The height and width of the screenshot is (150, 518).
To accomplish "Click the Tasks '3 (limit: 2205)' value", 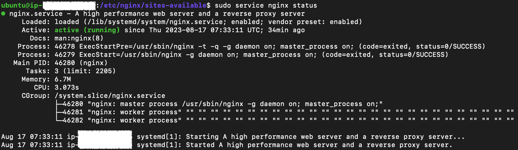I will pos(85,71).
